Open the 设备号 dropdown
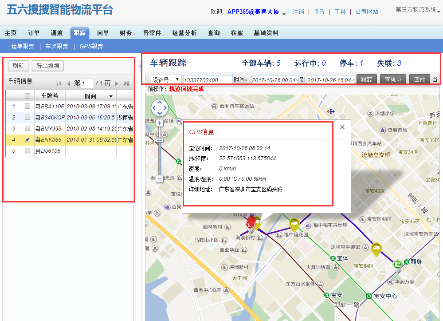This screenshot has height=321, width=443. (x=166, y=80)
